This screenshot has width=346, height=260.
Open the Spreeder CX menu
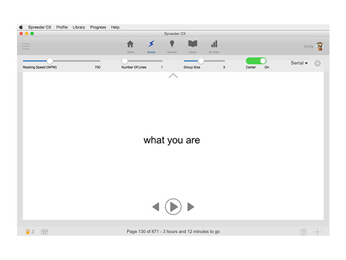pyautogui.click(x=40, y=27)
